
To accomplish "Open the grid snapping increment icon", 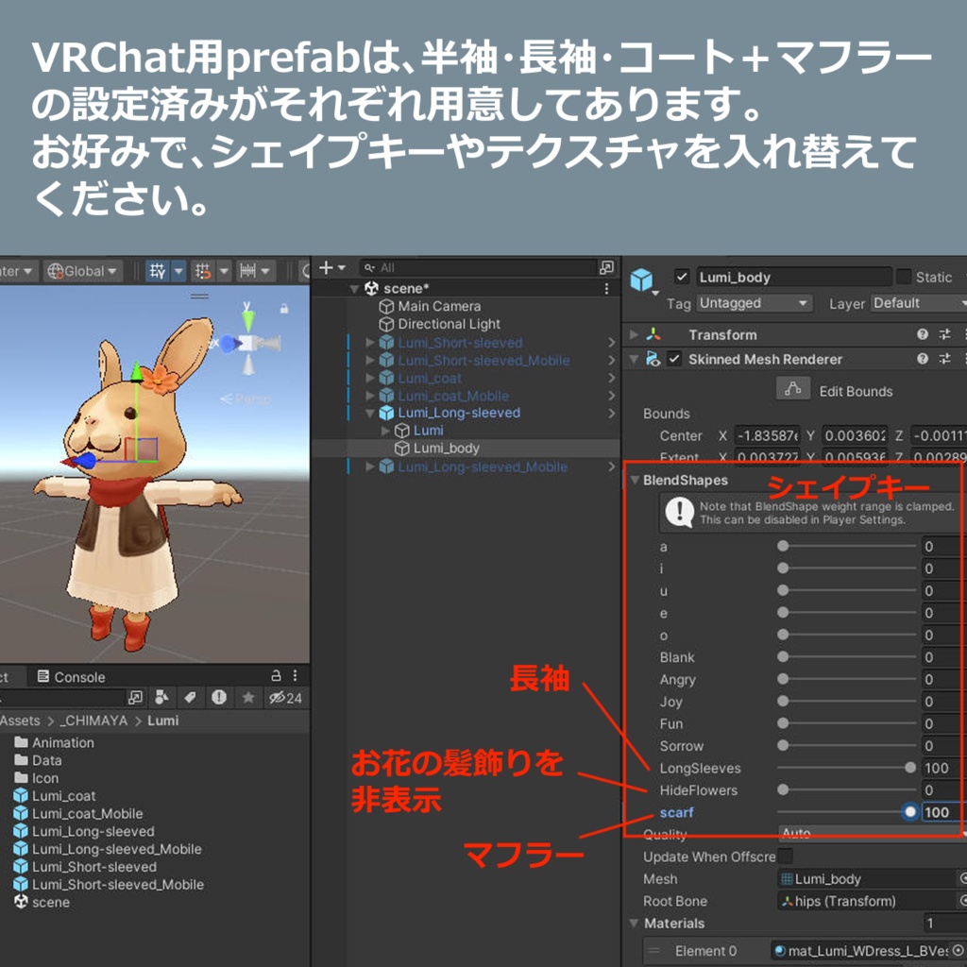I will point(203,270).
